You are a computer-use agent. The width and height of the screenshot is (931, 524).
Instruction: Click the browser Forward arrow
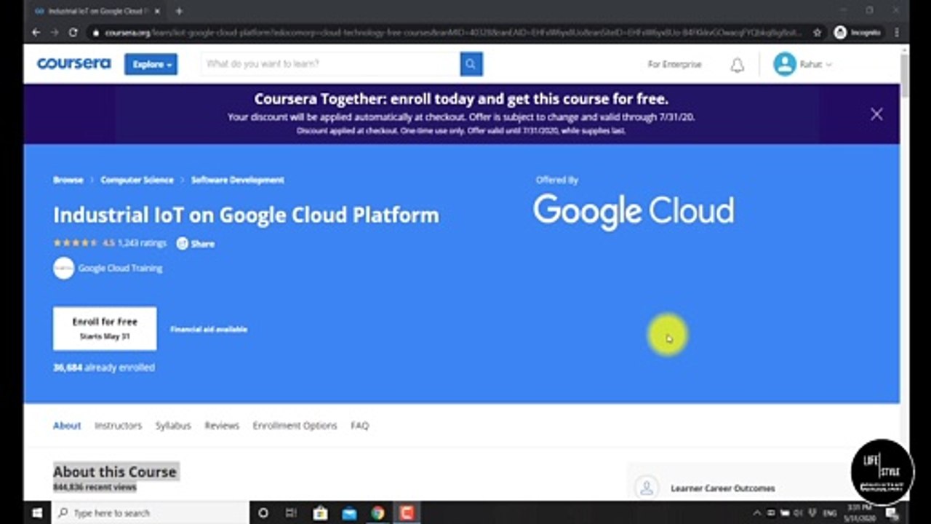pyautogui.click(x=55, y=33)
